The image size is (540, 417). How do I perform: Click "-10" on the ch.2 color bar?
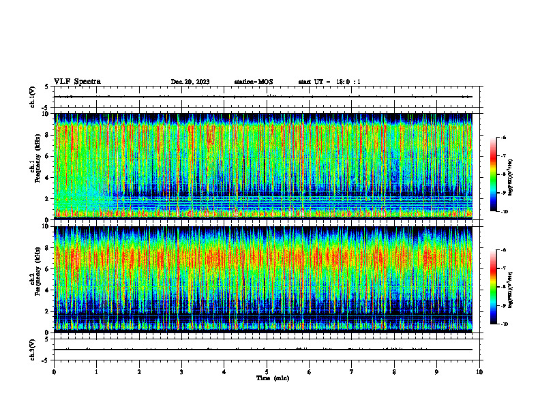click(x=504, y=324)
